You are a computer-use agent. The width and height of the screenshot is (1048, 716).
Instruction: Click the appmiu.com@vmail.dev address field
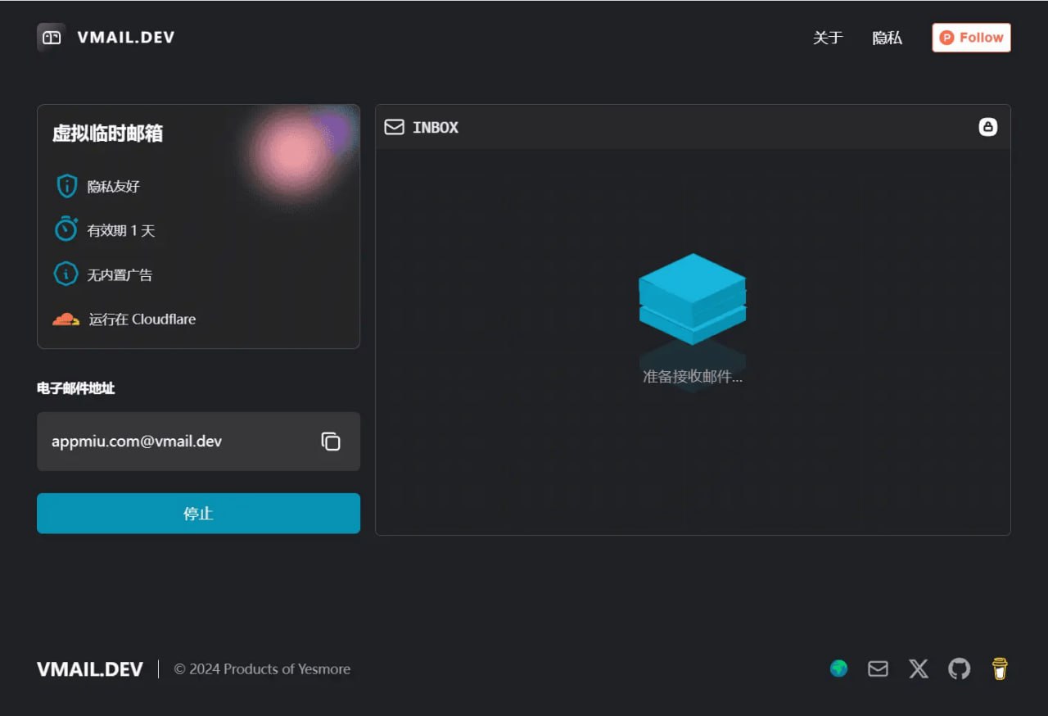198,442
